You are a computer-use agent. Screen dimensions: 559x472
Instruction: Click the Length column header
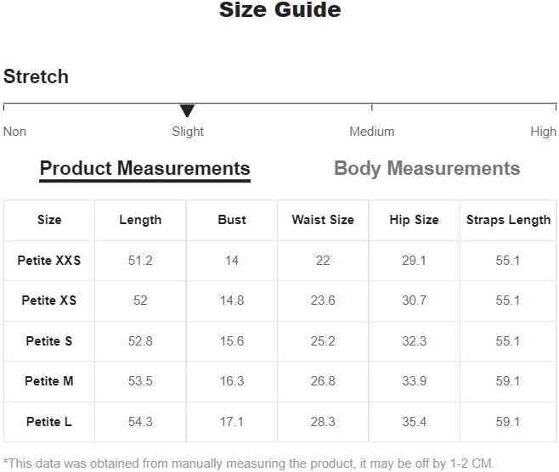[x=140, y=220]
